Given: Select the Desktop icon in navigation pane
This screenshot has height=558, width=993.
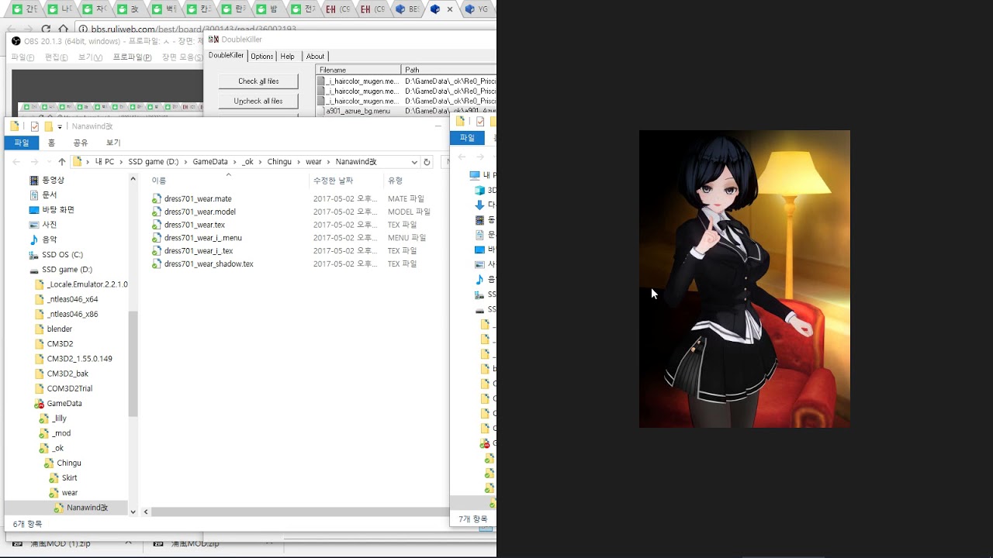Looking at the screenshot, I should point(33,210).
